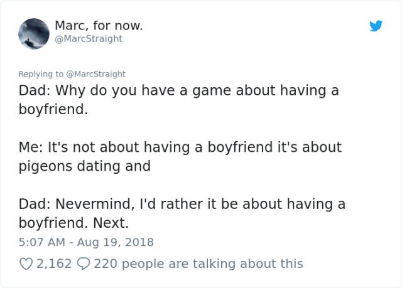
Task: Click the 'Me: It's not about having a boyfriend' line
Action: click(x=180, y=147)
